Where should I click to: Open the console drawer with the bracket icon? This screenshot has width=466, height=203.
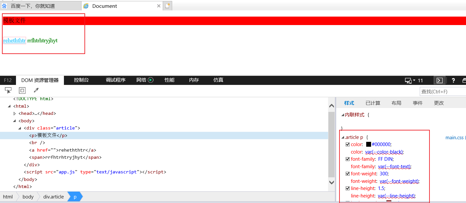point(439,80)
